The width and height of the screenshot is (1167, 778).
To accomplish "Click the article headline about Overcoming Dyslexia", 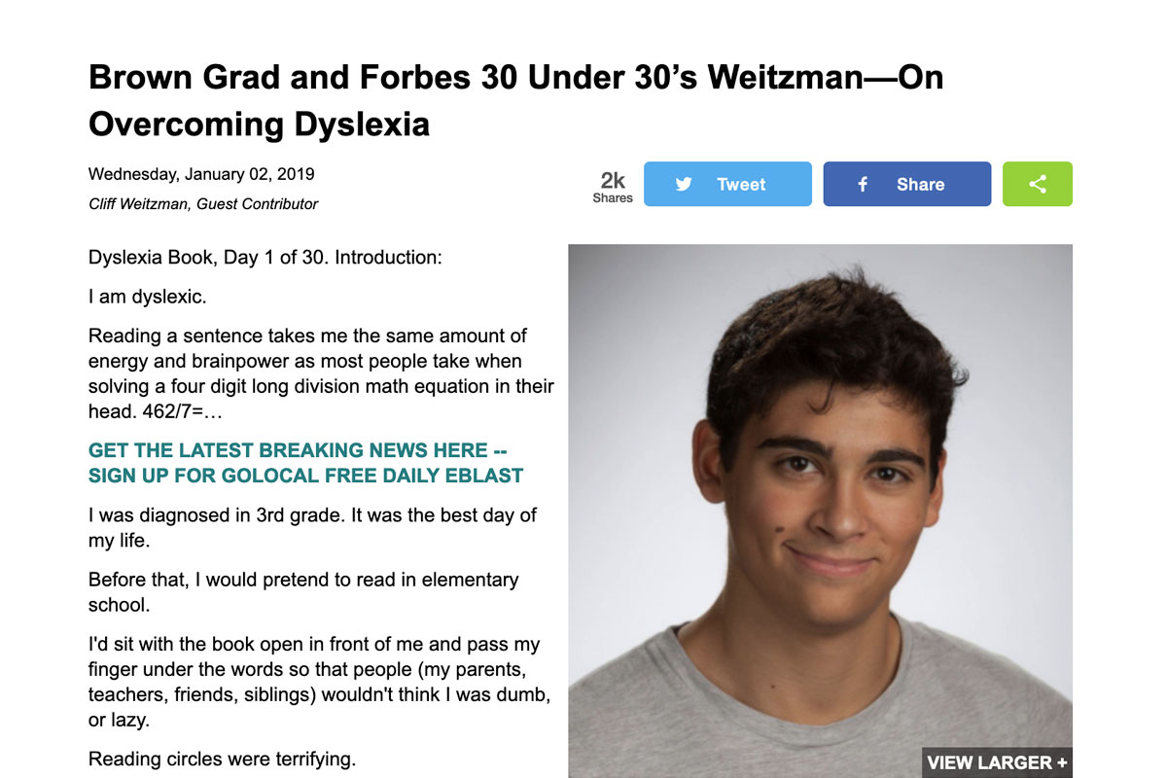I will click(x=515, y=100).
